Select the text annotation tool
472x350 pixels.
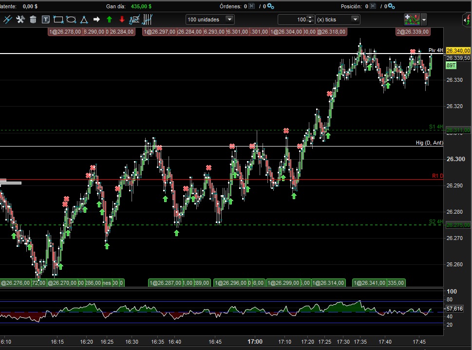coord(46,19)
